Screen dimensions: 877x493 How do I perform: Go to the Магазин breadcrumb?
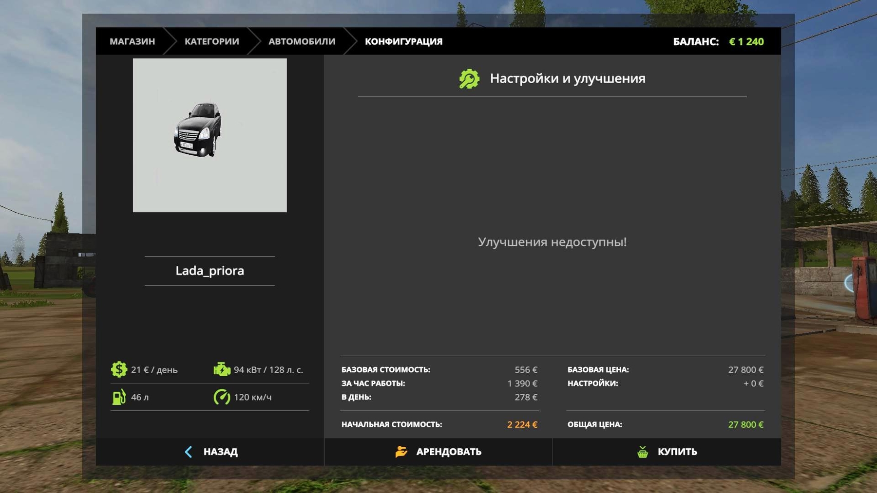pyautogui.click(x=132, y=41)
